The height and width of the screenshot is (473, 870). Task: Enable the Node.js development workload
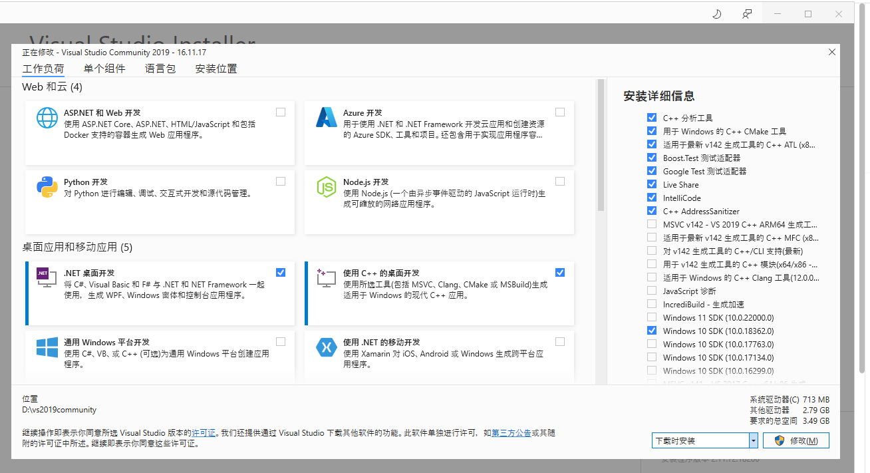tap(560, 181)
